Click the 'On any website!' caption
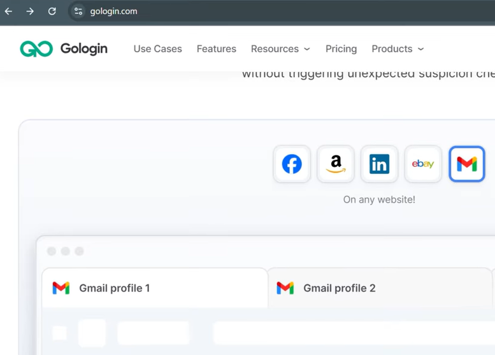Image resolution: width=495 pixels, height=355 pixels. [x=379, y=199]
